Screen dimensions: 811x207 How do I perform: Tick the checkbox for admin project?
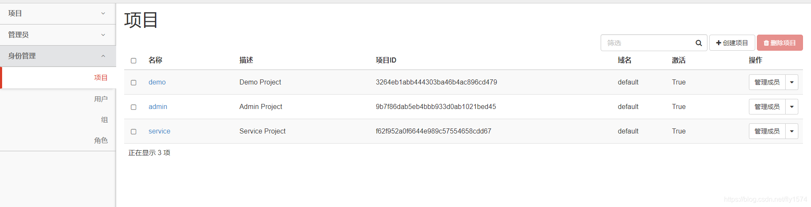coord(133,107)
